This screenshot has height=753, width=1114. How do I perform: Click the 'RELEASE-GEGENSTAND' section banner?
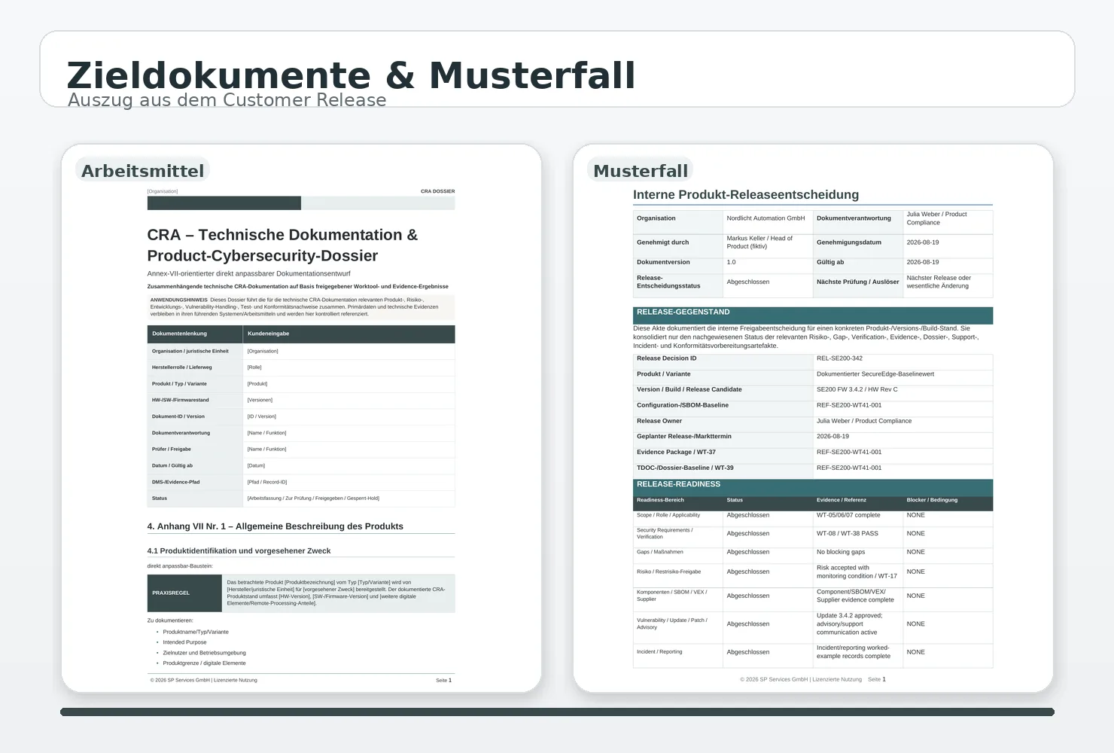813,316
